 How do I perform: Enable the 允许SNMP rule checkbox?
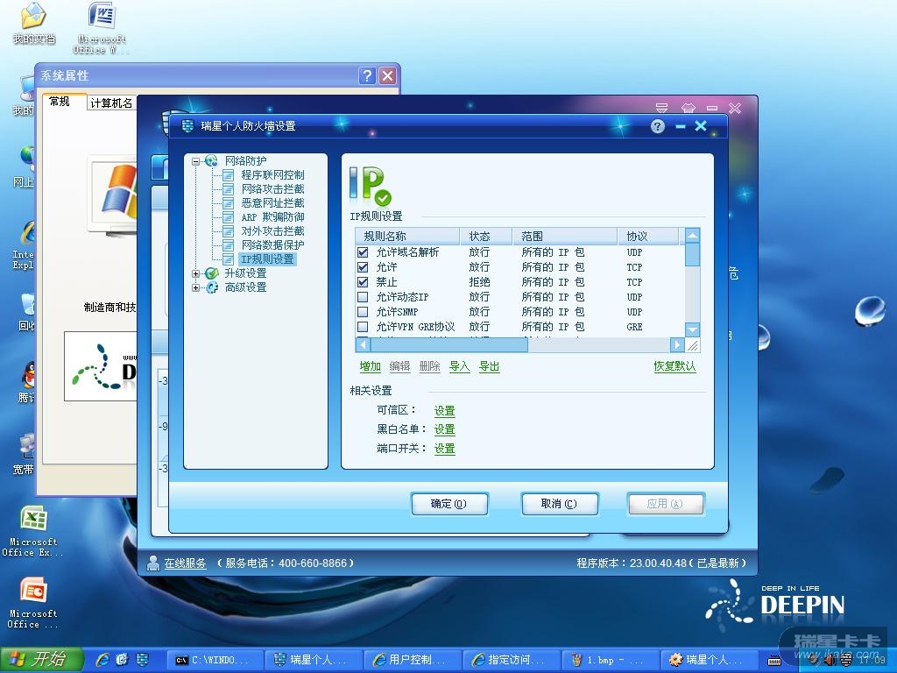(363, 312)
